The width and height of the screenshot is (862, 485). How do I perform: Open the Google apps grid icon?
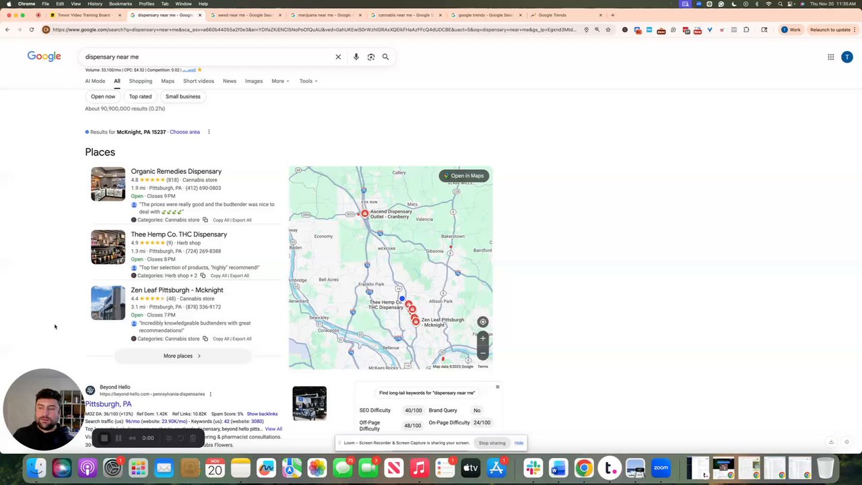pyautogui.click(x=831, y=57)
